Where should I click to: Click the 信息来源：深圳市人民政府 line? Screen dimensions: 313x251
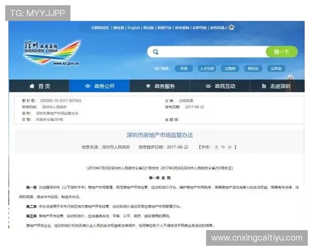pyautogui.click(x=105, y=147)
